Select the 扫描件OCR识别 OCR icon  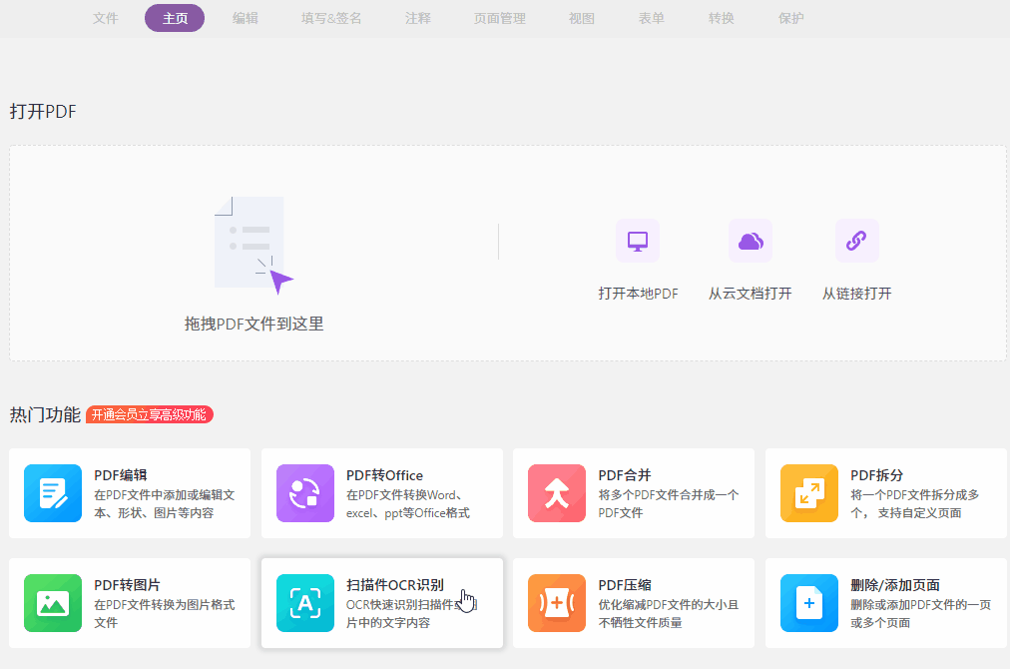click(x=304, y=603)
